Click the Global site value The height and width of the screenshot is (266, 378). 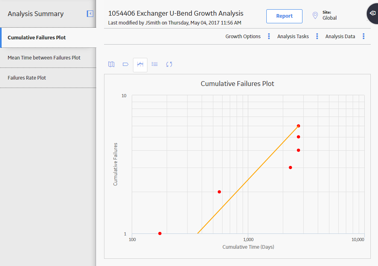pos(329,18)
